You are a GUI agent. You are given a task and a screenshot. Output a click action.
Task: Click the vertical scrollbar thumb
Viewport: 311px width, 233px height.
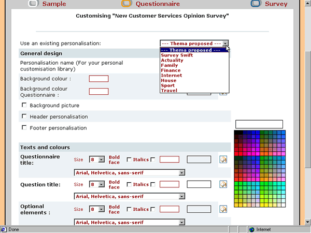[307, 110]
